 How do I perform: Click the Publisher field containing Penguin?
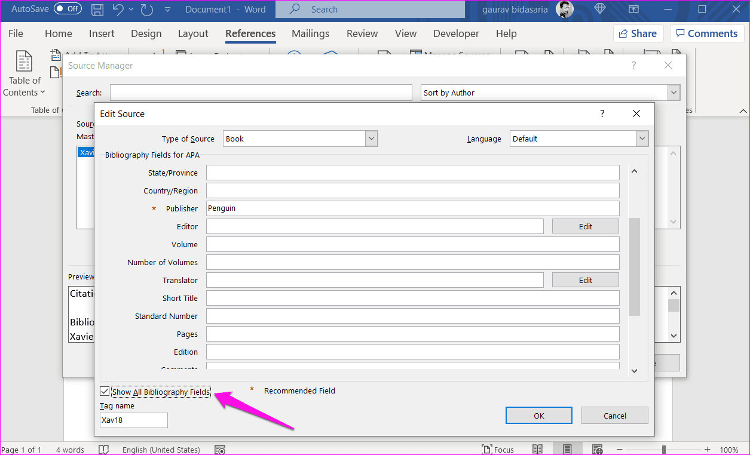coord(413,208)
